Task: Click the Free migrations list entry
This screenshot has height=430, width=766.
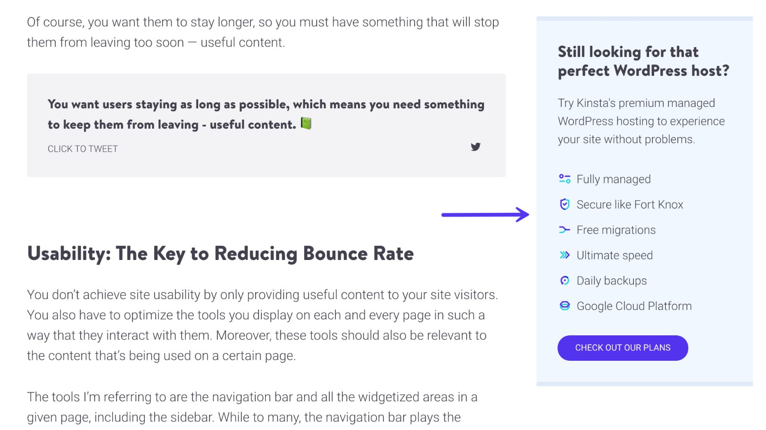Action: pos(616,230)
